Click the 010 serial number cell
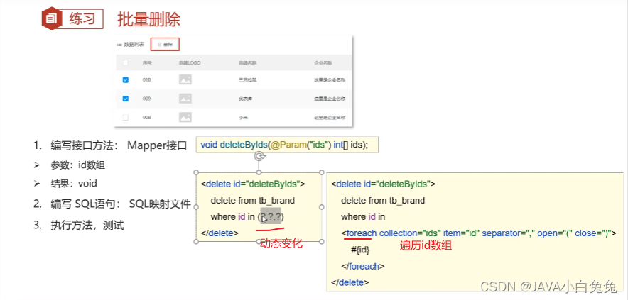Image resolution: width=628 pixels, height=300 pixels. (146, 80)
